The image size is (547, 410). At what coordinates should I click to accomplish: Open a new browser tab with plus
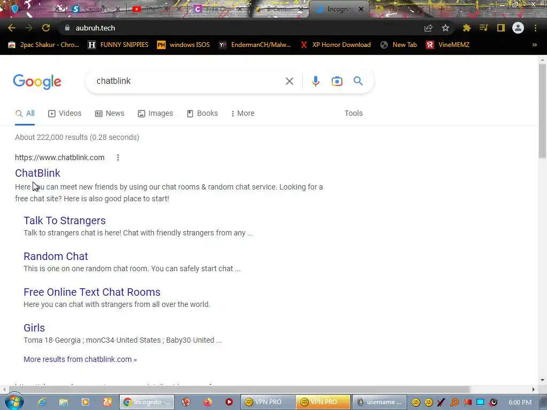(441, 10)
